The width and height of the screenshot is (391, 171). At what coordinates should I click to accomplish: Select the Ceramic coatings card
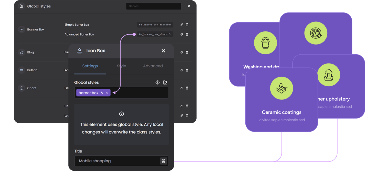(281, 105)
